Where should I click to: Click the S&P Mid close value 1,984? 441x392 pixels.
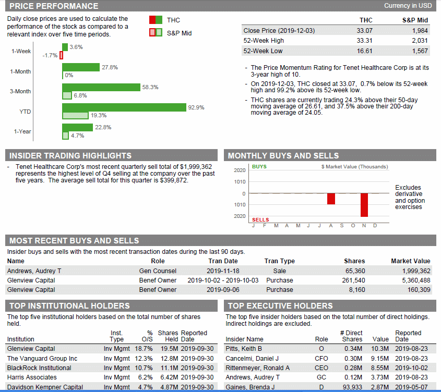pyautogui.click(x=420, y=31)
